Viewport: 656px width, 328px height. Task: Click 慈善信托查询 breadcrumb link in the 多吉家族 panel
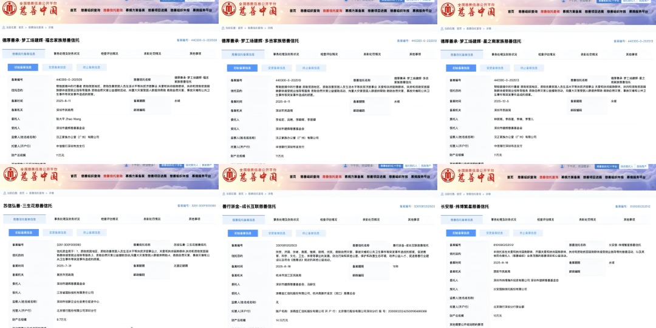[256, 28]
